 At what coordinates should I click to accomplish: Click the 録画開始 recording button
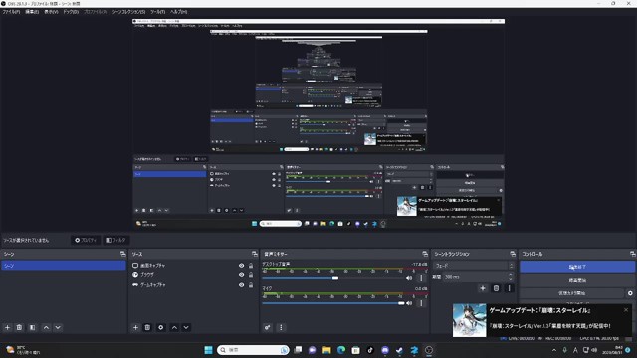coord(577,280)
